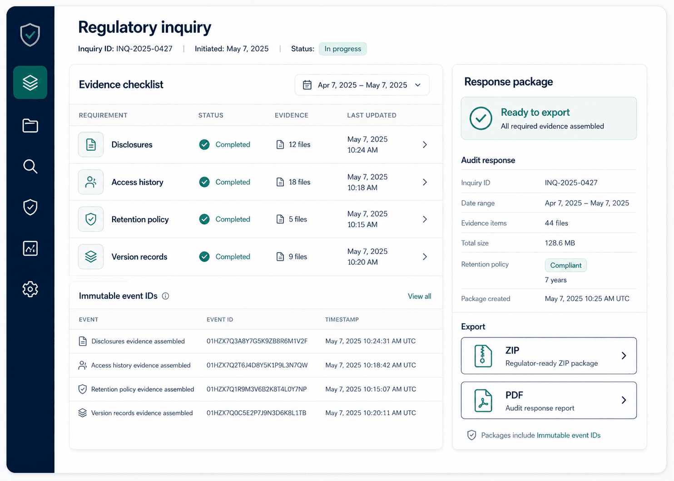
Task: Expand the Disclosures row chevron
Action: pyautogui.click(x=425, y=145)
